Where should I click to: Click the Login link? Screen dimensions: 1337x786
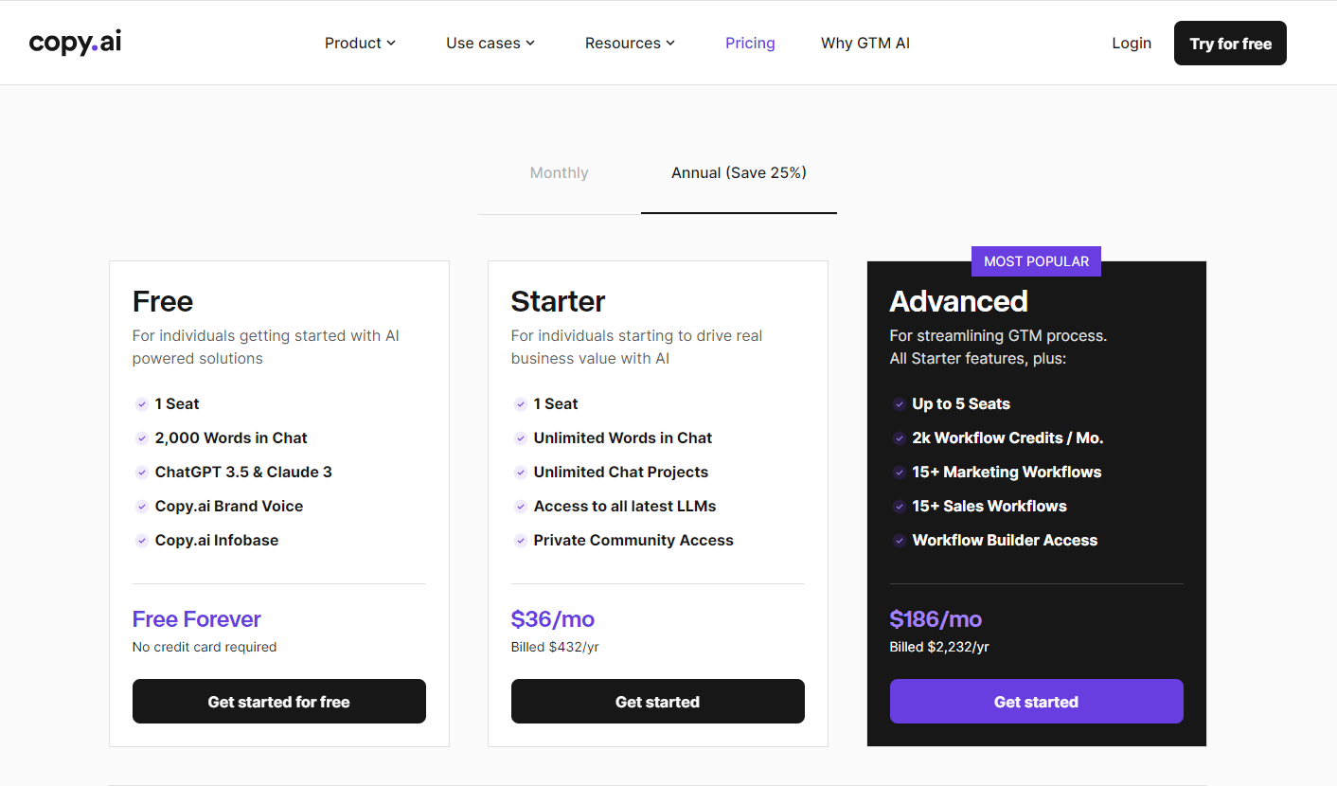coord(1132,43)
